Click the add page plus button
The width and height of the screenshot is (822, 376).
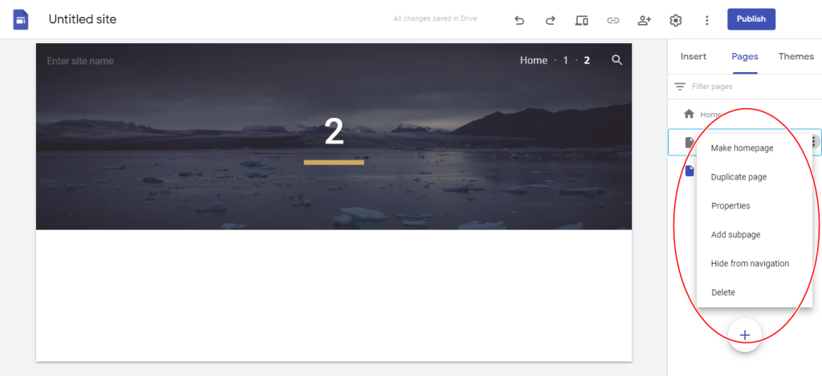[744, 335]
